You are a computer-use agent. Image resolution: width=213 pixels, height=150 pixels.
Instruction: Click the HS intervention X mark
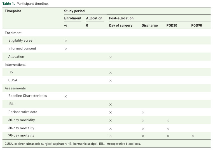point(111,73)
